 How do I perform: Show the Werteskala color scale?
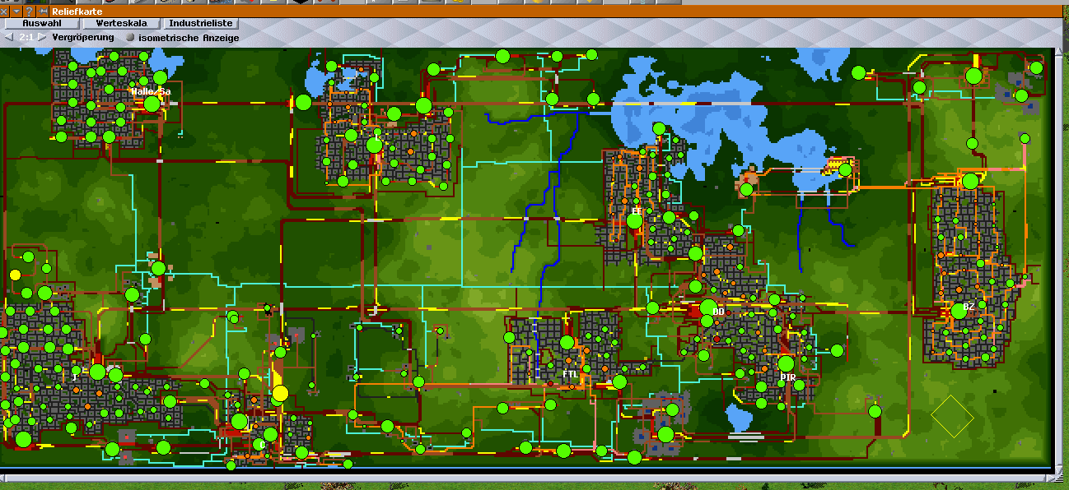121,24
